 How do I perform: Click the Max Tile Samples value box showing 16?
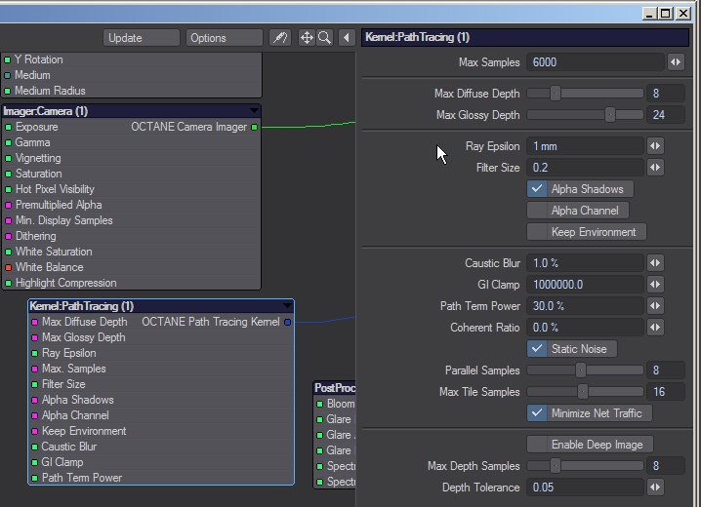tap(666, 391)
